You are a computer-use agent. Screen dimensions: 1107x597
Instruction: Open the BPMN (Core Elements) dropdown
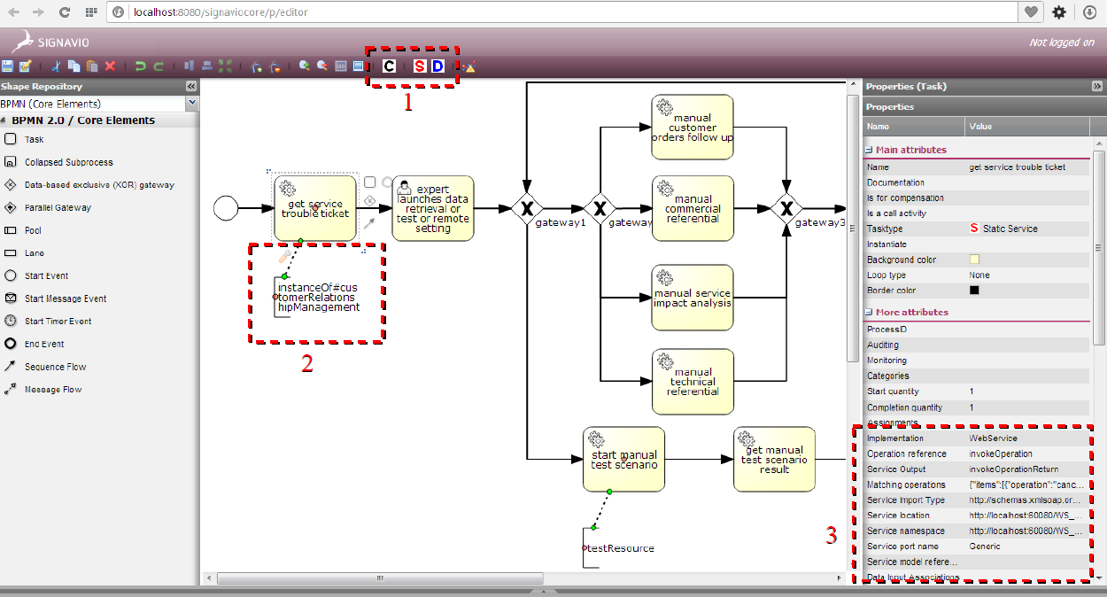192,104
